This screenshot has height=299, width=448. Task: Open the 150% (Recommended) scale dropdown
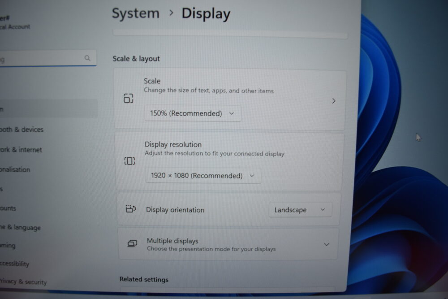click(x=193, y=113)
